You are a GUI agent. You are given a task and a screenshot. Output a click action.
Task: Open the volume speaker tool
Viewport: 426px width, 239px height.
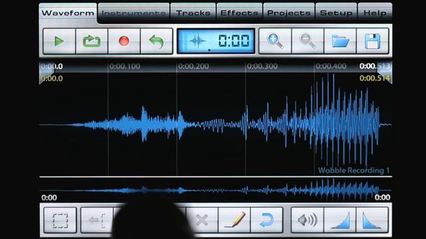click(308, 220)
